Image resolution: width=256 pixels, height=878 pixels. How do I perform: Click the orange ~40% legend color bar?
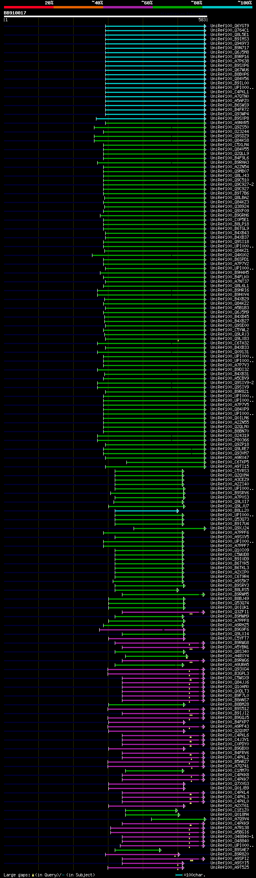pos(78,7)
